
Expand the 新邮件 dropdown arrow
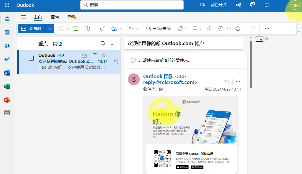coord(50,29)
